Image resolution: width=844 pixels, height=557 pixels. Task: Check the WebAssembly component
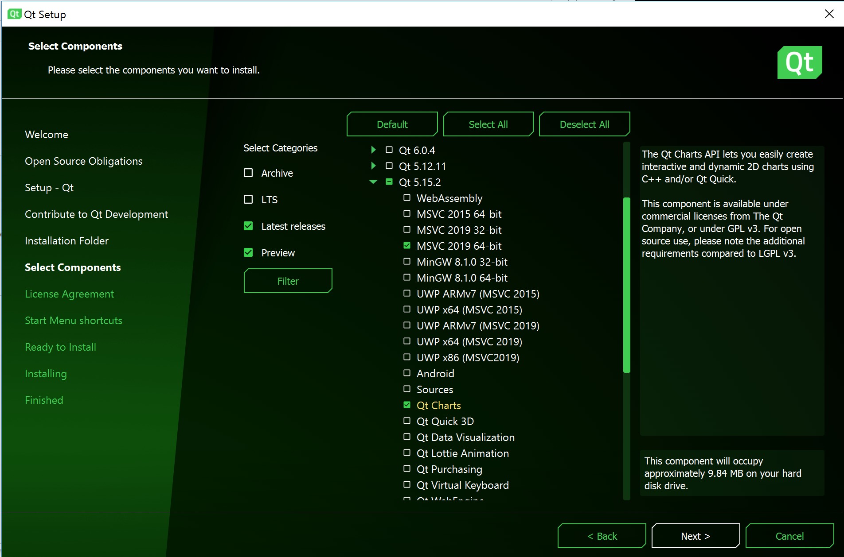pos(406,198)
